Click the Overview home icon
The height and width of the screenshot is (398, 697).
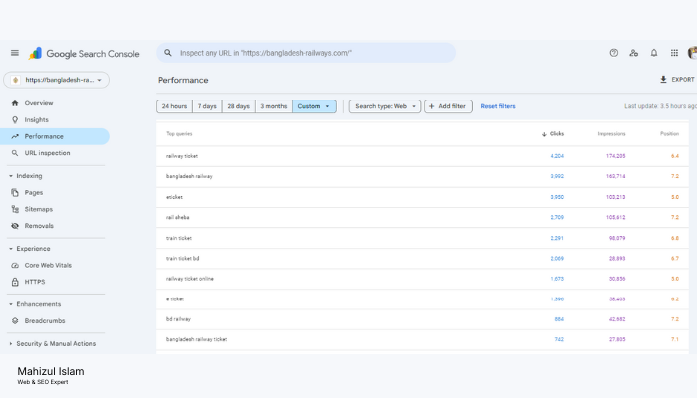15,103
